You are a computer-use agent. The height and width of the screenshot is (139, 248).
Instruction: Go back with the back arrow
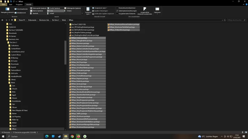coord(2,20)
